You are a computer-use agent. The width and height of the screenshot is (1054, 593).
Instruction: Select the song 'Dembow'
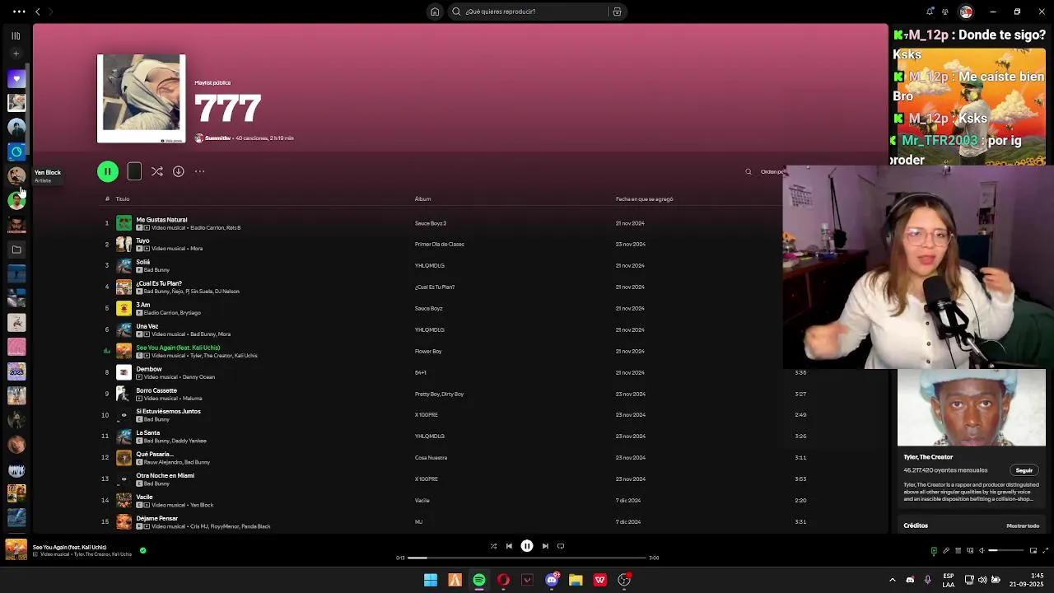tap(149, 369)
